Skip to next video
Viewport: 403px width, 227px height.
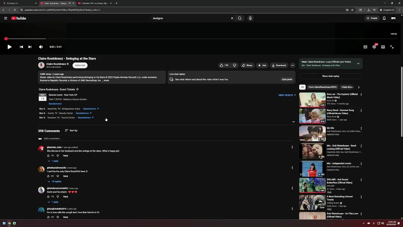pyautogui.click(x=30, y=47)
